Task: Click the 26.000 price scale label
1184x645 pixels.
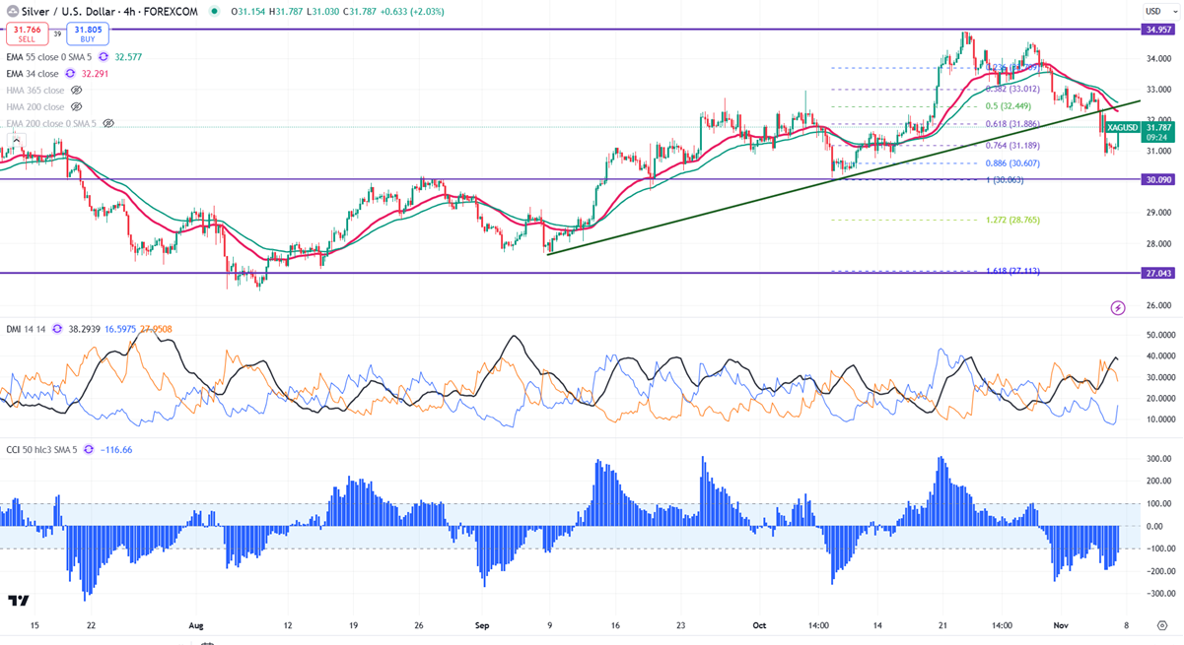Action: (1161, 305)
